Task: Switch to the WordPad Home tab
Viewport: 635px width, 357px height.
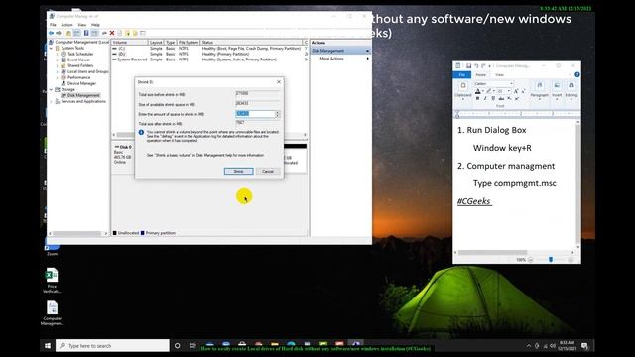Action: coord(480,75)
